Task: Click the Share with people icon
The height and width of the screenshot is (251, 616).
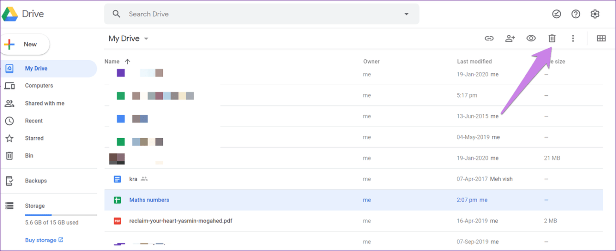Action: click(510, 39)
